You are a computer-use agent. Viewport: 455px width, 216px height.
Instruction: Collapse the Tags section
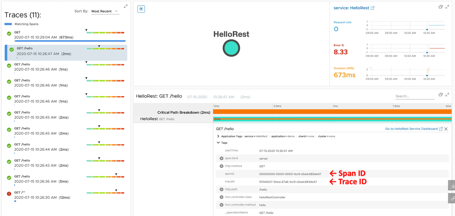pos(218,143)
